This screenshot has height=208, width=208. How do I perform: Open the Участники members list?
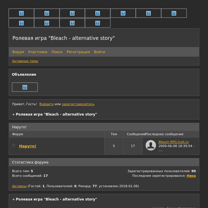point(38,52)
